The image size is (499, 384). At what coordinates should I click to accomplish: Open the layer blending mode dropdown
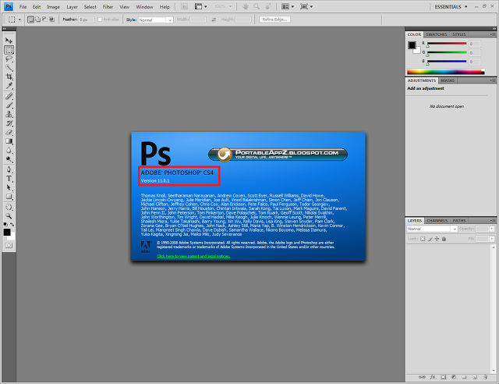(432, 229)
